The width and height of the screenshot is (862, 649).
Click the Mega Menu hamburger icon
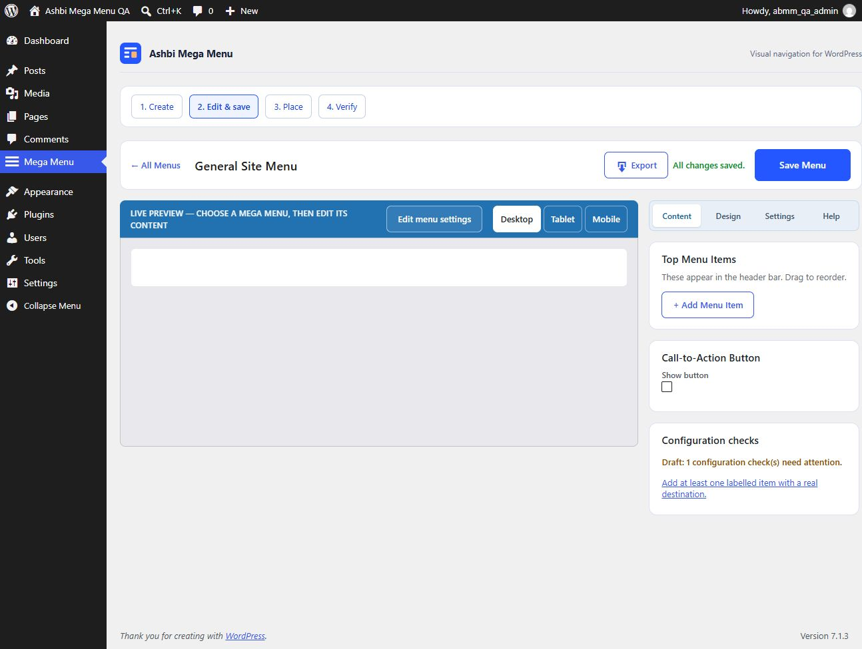(12, 162)
